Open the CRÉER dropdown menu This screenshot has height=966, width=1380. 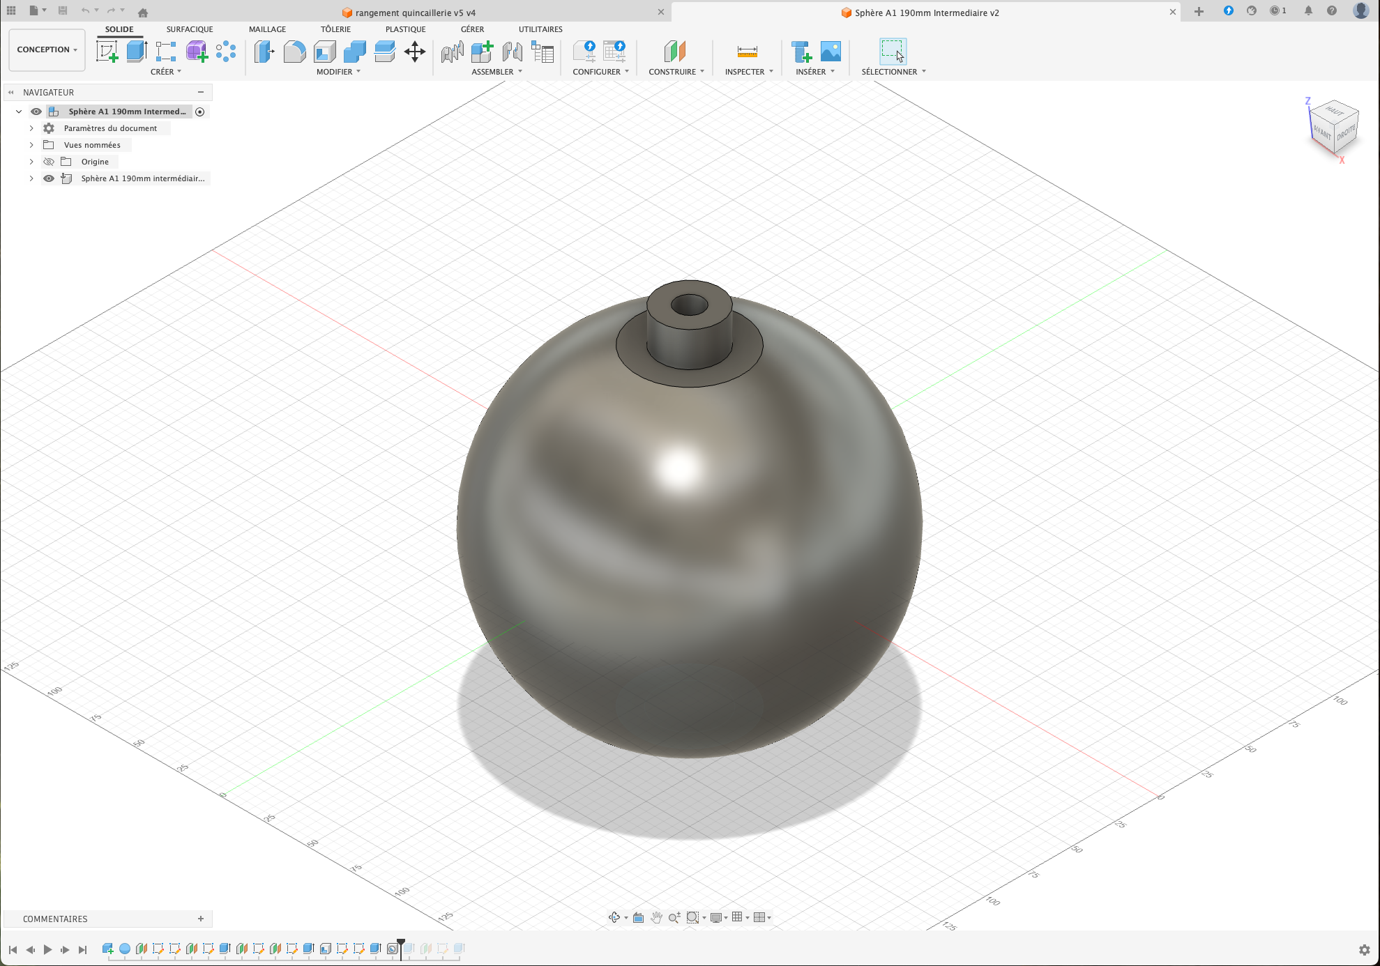166,71
